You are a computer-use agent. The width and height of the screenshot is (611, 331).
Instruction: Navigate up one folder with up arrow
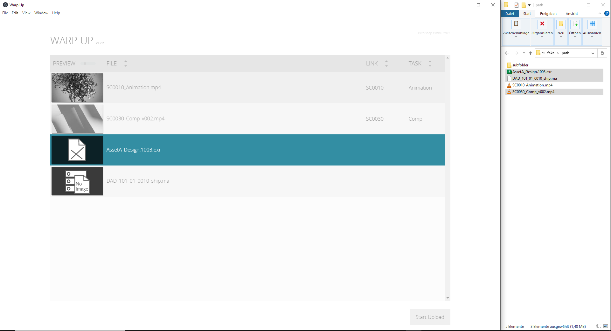530,53
